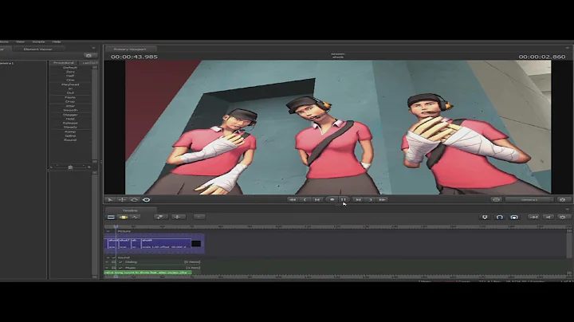Viewport: 574px width, 322px height.
Task: Jump to the last frame fast-forward
Action: 382,200
